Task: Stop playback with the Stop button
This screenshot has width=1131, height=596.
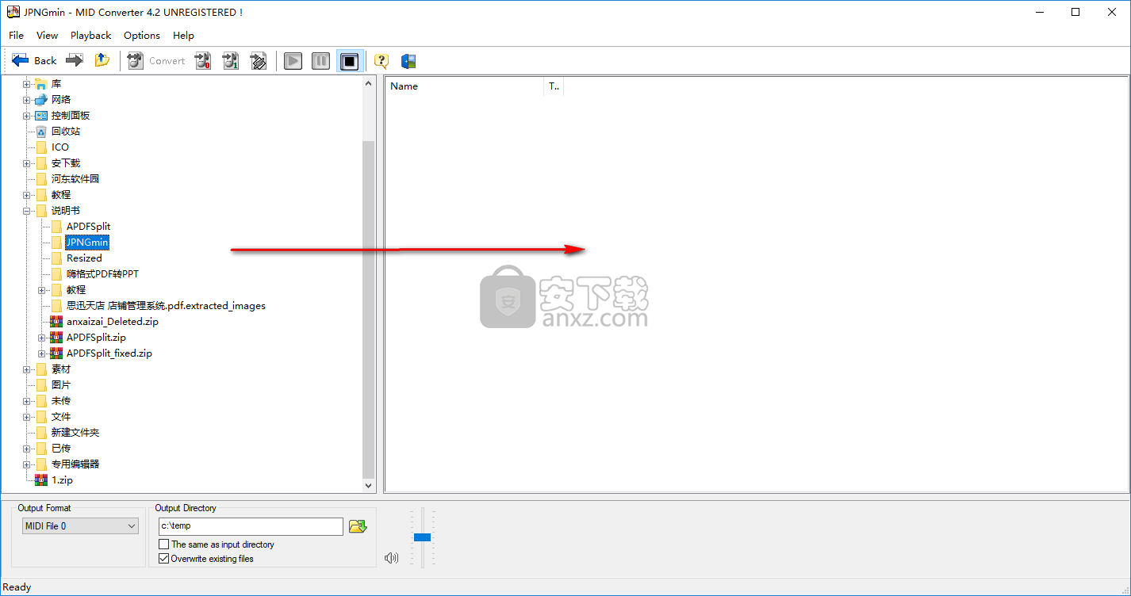Action: (x=350, y=61)
